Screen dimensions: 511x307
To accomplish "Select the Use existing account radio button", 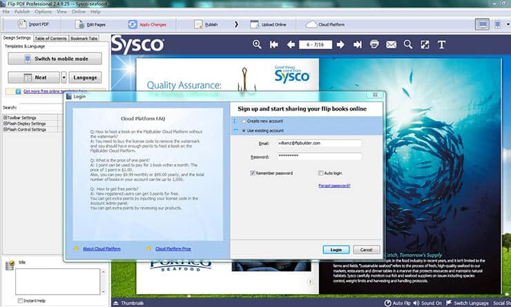I will (244, 131).
